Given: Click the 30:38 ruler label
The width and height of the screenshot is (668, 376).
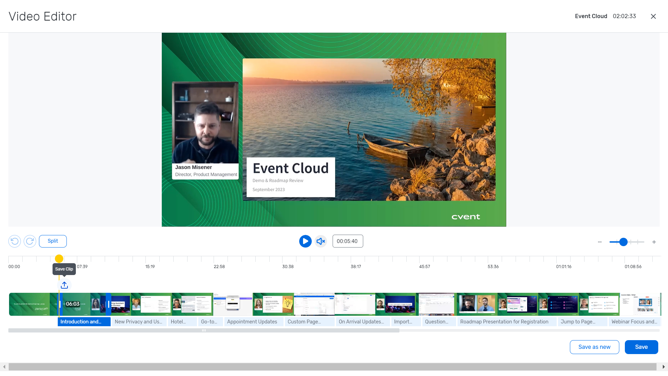Looking at the screenshot, I should click(x=288, y=267).
